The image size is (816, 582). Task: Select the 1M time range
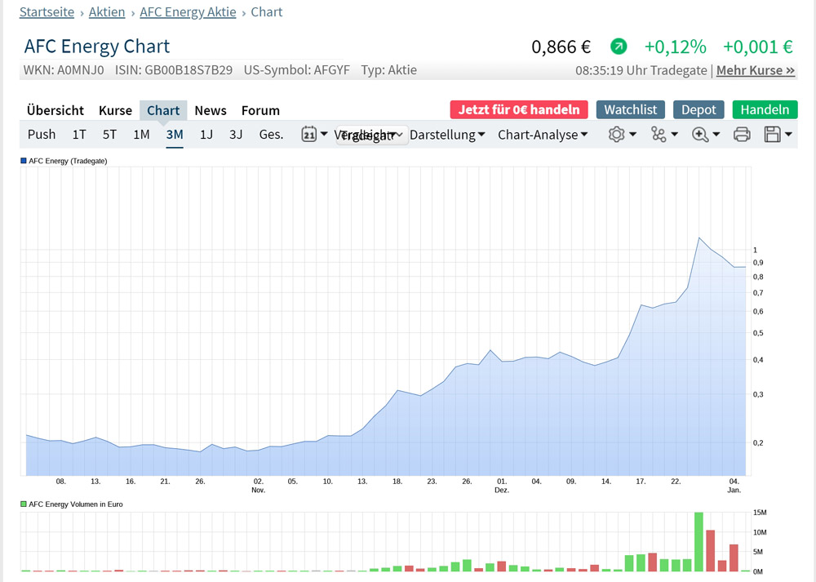coord(141,135)
